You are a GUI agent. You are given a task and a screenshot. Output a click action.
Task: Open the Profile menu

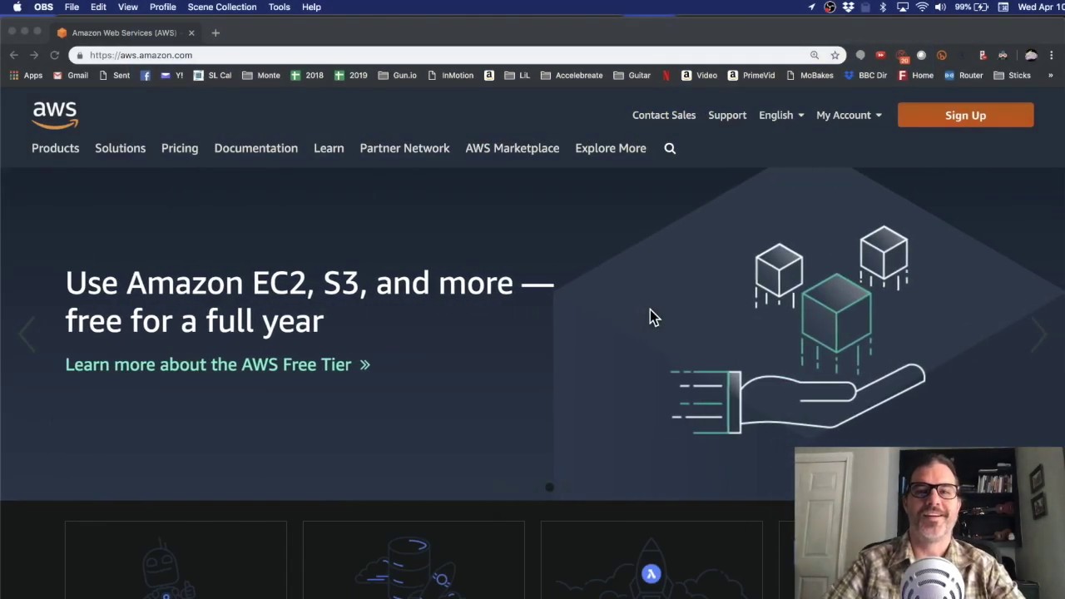click(x=163, y=7)
